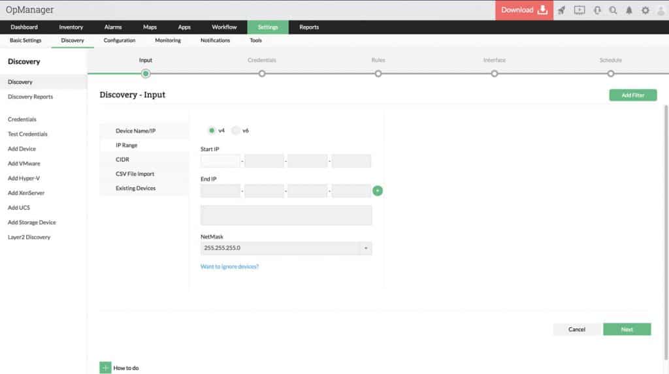Open the video presentation icon in header
This screenshot has height=374, width=669.
click(579, 10)
